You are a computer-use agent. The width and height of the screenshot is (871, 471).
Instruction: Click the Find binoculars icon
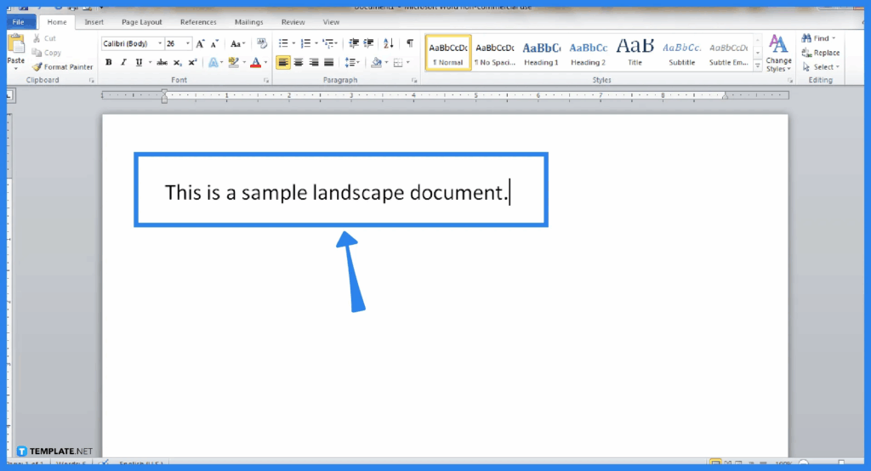[806, 38]
